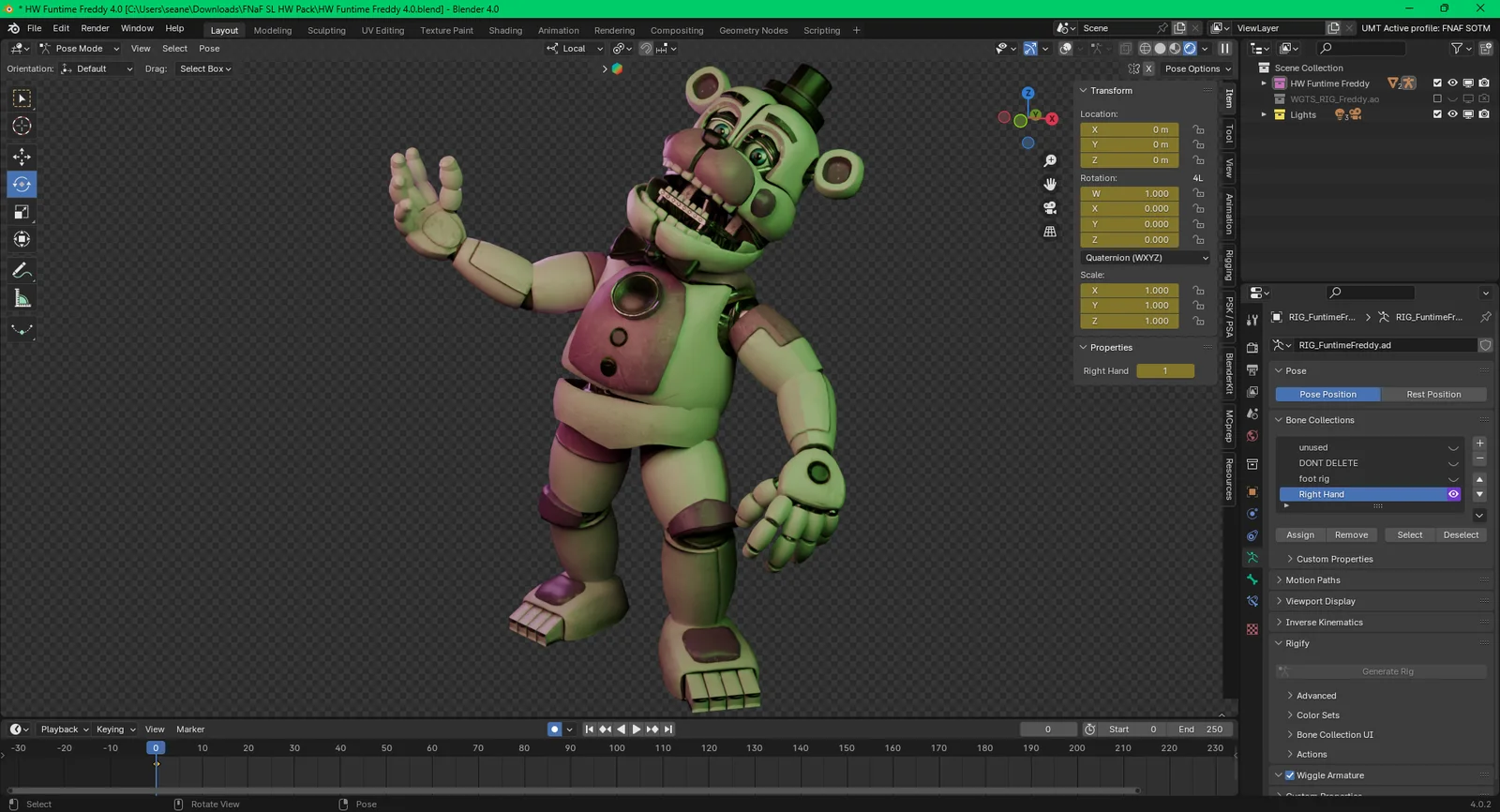Viewport: 1500px width, 812px height.
Task: Click the pan view hand icon
Action: pyautogui.click(x=1050, y=185)
